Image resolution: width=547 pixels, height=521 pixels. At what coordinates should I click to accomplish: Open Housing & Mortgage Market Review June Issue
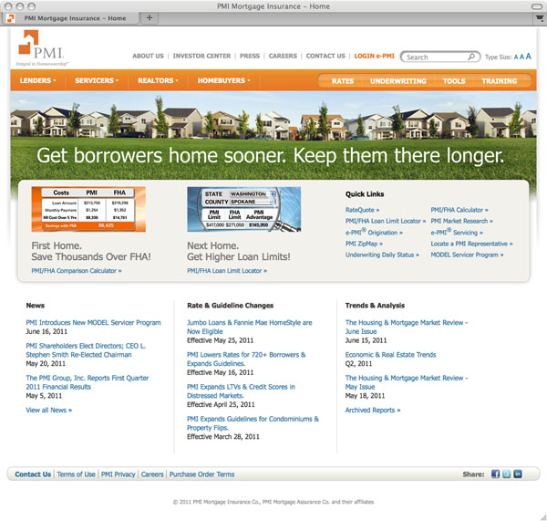click(407, 327)
